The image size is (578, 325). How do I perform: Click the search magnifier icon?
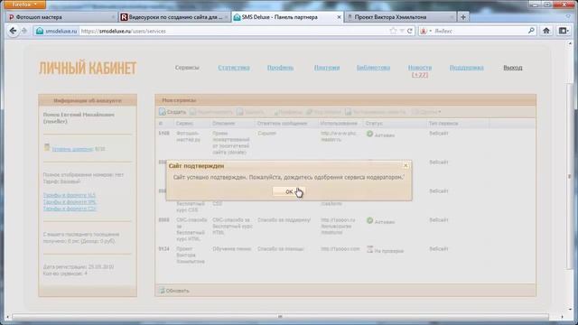coord(531,31)
